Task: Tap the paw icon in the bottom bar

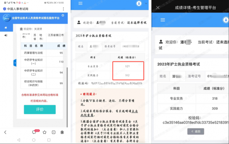Action: coord(62,133)
